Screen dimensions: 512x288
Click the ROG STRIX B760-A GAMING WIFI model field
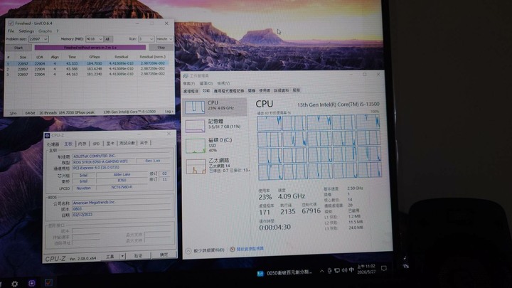pyautogui.click(x=103, y=161)
